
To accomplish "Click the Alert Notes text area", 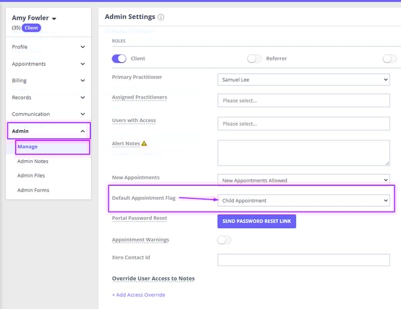I will [x=303, y=152].
